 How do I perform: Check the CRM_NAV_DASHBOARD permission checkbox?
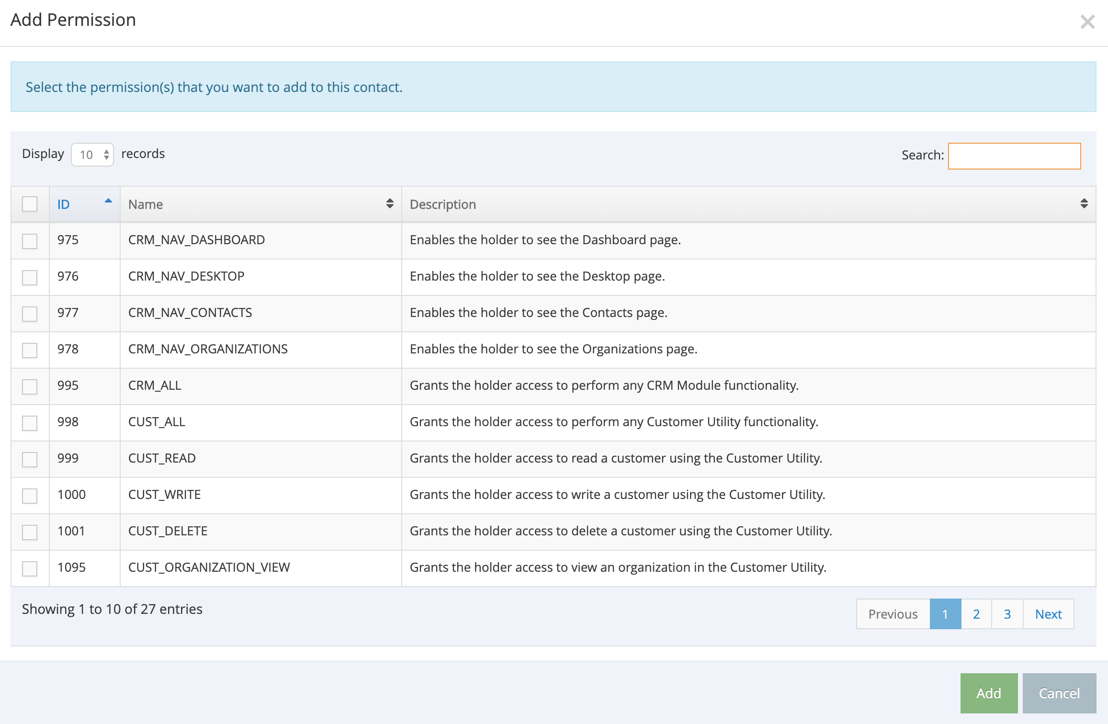[x=30, y=240]
